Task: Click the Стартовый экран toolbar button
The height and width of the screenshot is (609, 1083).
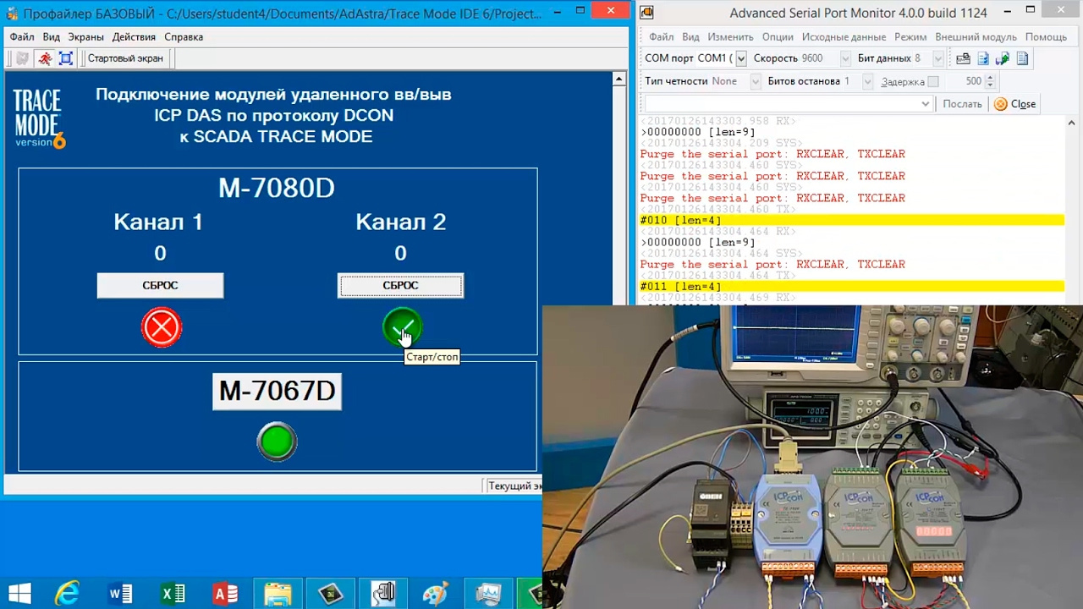Action: pos(125,58)
